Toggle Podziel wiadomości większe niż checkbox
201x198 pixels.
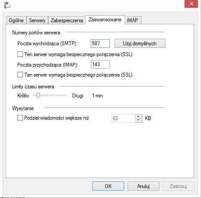20,118
